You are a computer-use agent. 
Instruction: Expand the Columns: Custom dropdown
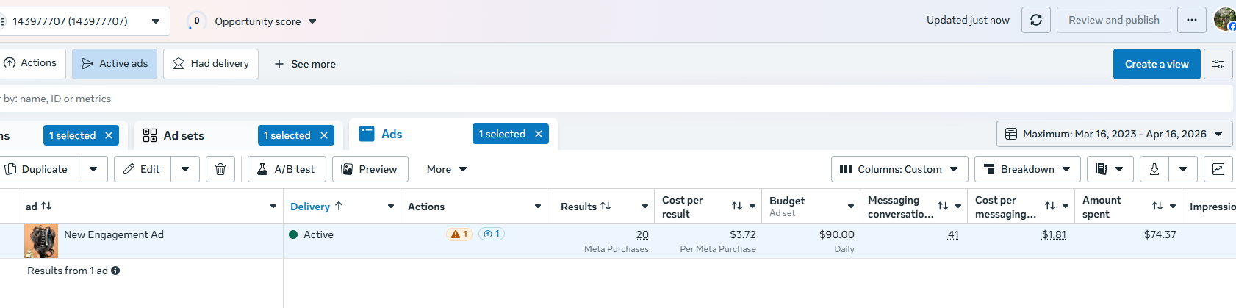899,169
